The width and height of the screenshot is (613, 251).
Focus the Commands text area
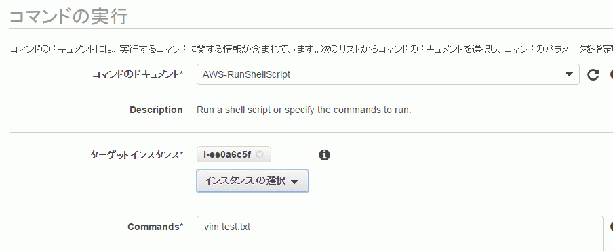(x=400, y=233)
